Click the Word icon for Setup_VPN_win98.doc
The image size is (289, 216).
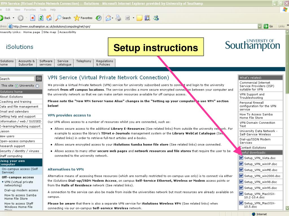pos(241,182)
